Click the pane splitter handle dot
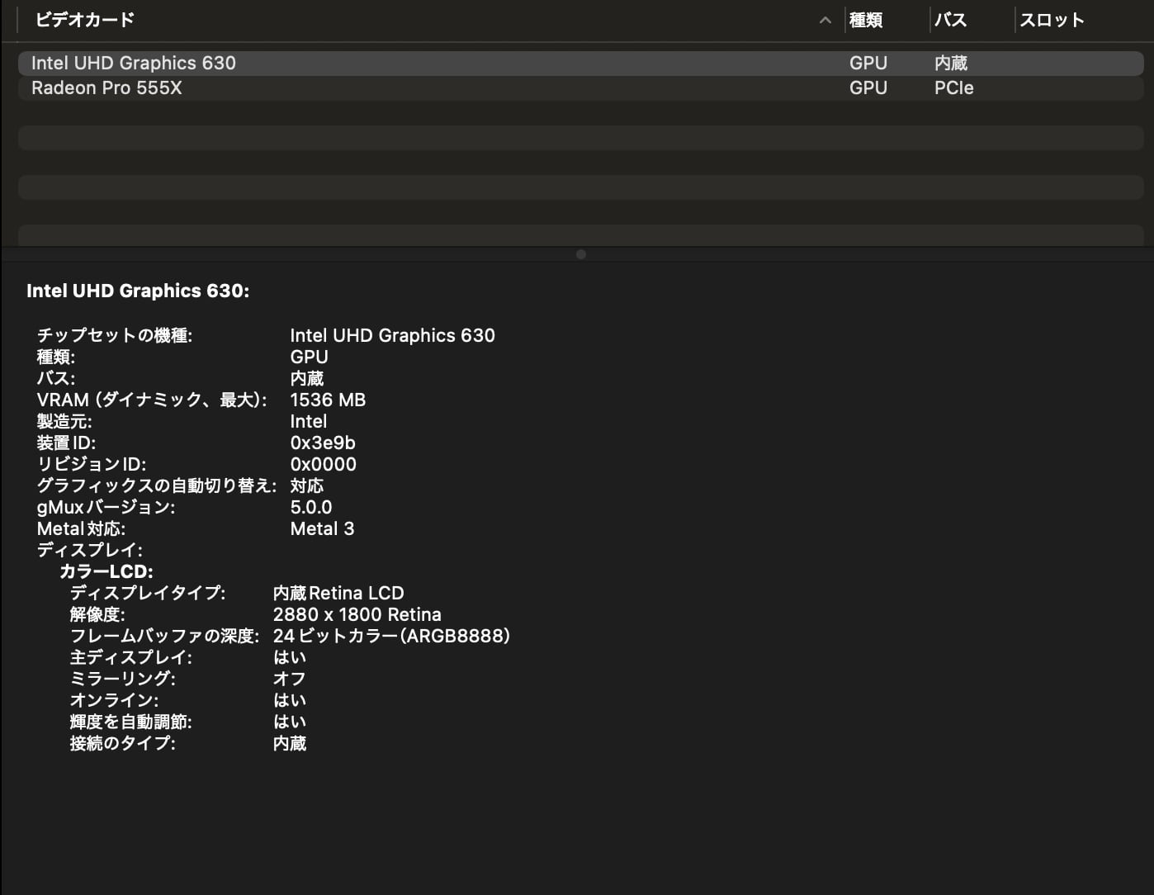The height and width of the screenshot is (895, 1154). [581, 254]
